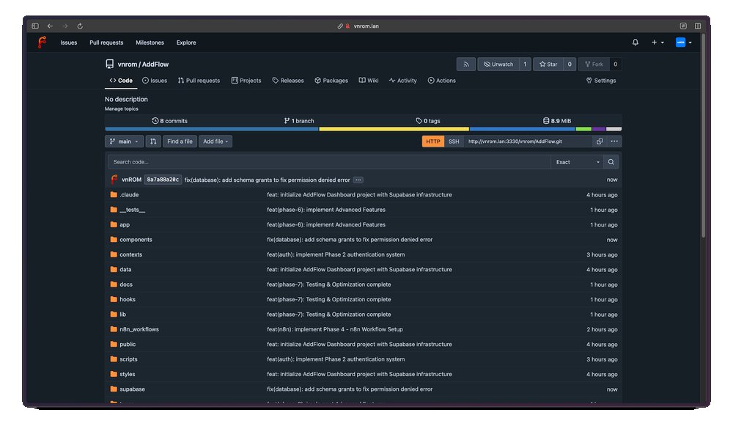
Task: Open commit hash 8a7a88a28c
Action: [x=163, y=180]
